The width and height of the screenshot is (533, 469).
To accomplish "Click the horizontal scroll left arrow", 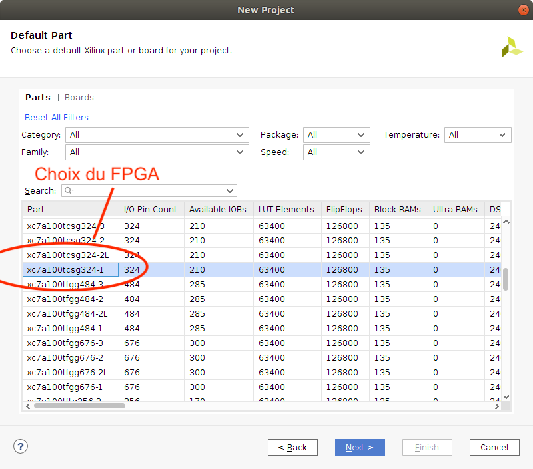I will 28,406.
